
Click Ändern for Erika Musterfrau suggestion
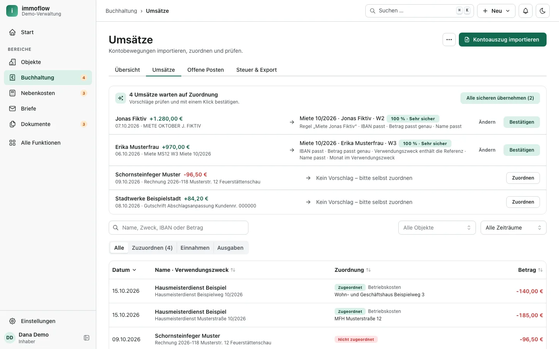tap(487, 150)
